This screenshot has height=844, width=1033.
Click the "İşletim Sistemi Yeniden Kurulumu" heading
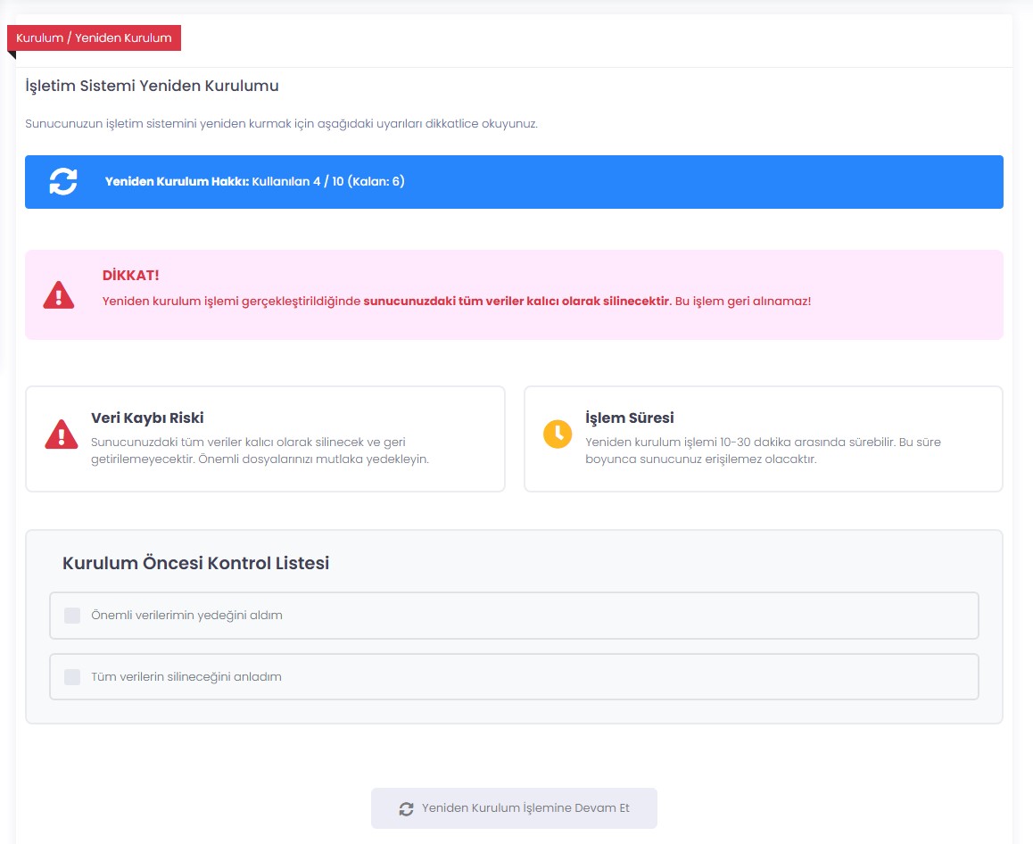point(153,86)
